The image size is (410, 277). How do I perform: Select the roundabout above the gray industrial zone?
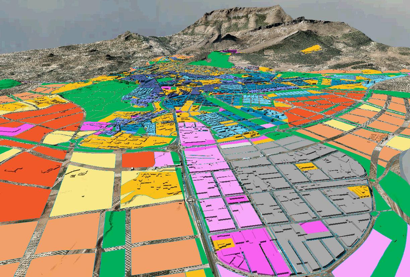[174, 147]
